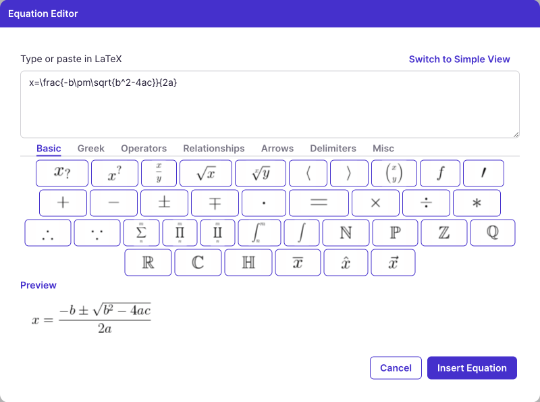Screen dimensions: 540x402
Task: Select the Delimiters tab
Action: 333,148
